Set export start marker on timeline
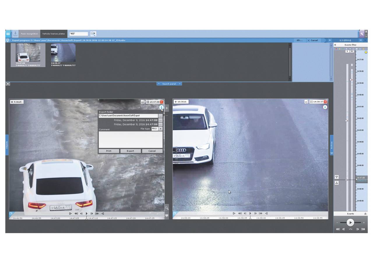This screenshot has height=263, width=373. (x=337, y=177)
